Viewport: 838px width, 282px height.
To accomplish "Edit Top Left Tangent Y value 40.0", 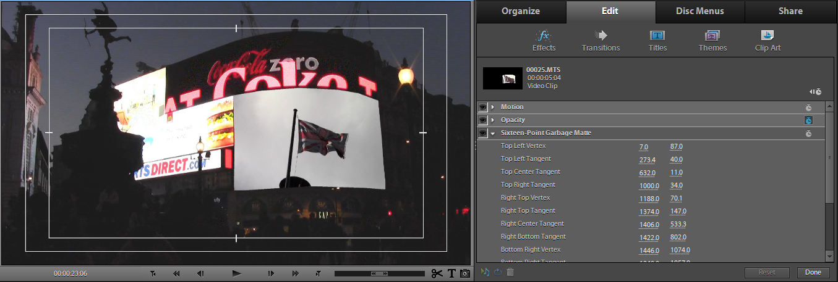I will pyautogui.click(x=677, y=160).
